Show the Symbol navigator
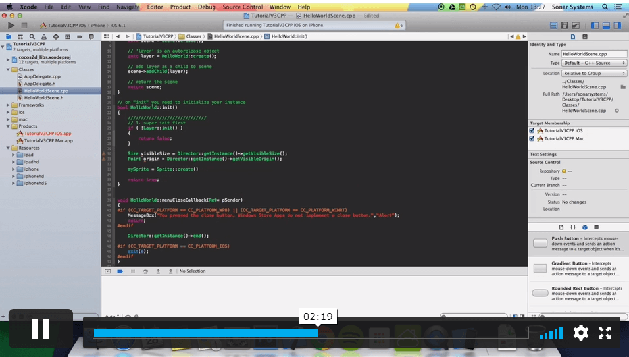 click(20, 36)
